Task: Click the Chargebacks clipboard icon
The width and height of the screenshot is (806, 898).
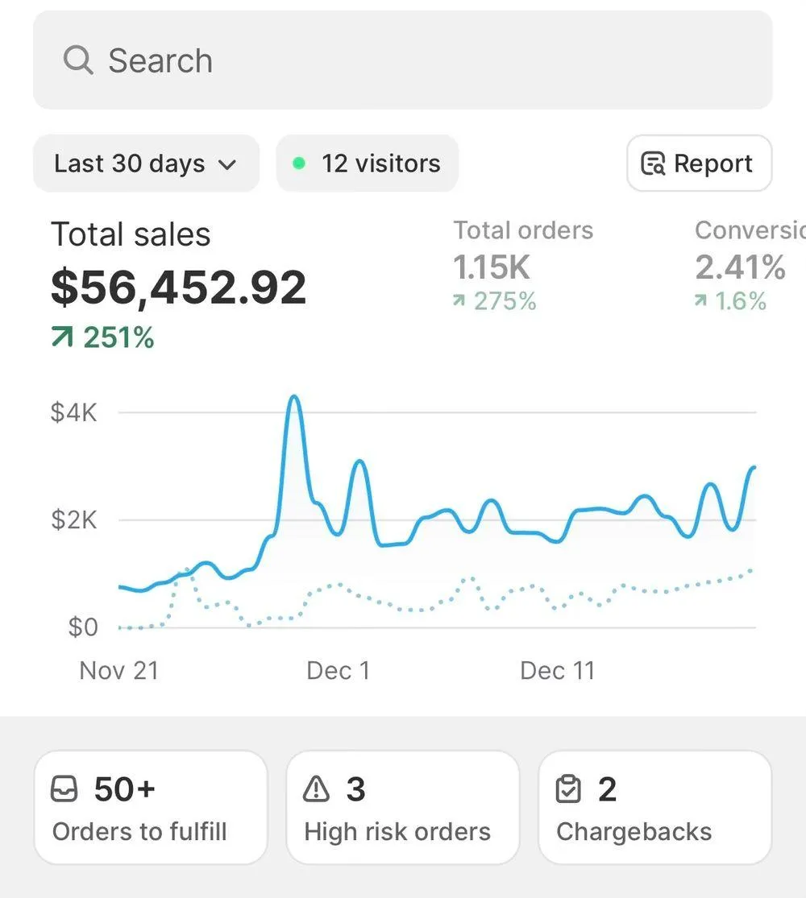Action: point(568,790)
